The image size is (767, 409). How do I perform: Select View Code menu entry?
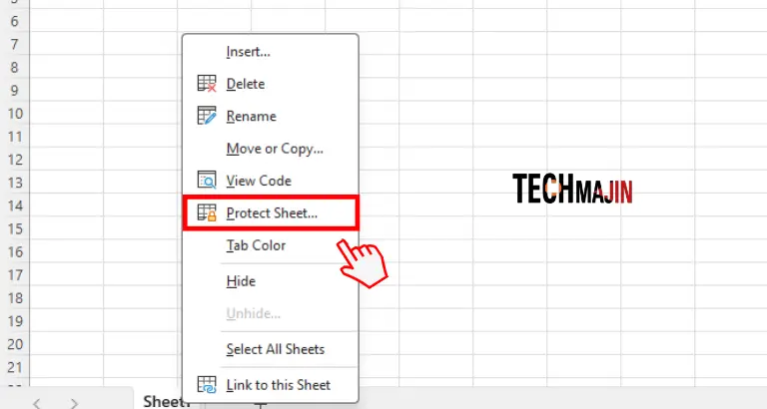259,181
